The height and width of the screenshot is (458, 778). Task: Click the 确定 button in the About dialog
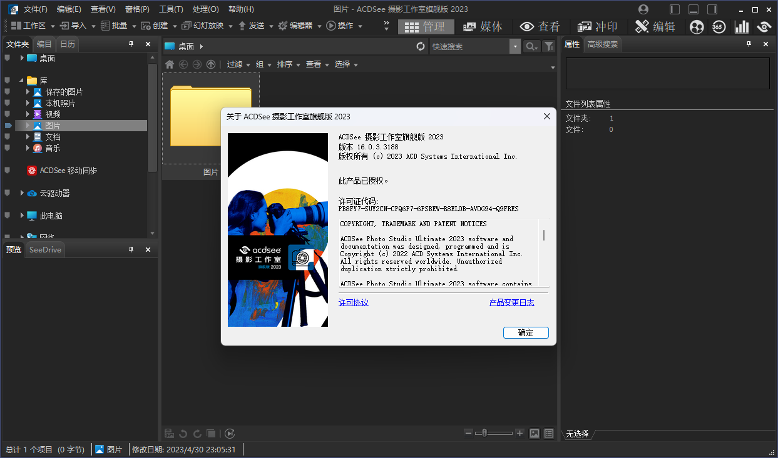point(526,333)
